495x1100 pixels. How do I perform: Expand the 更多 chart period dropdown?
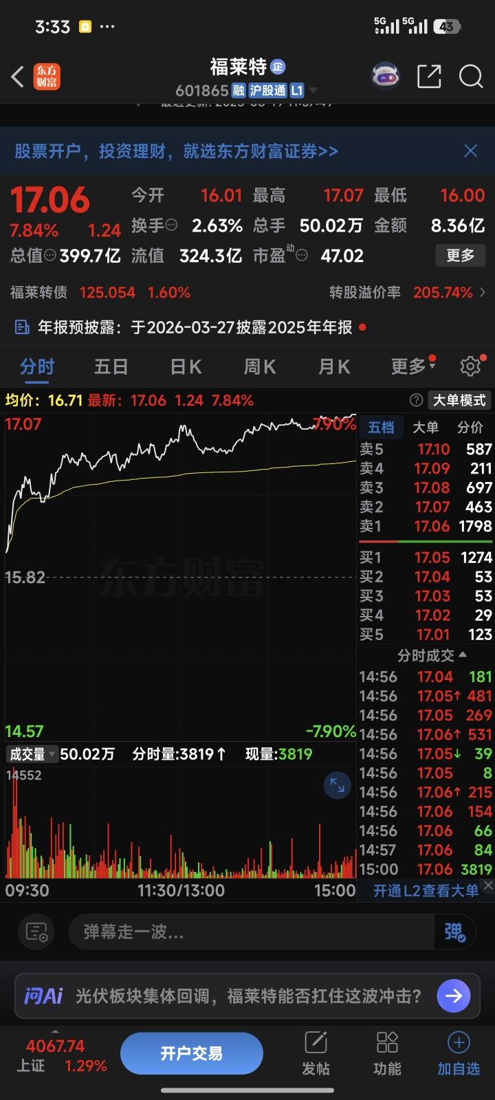click(413, 366)
